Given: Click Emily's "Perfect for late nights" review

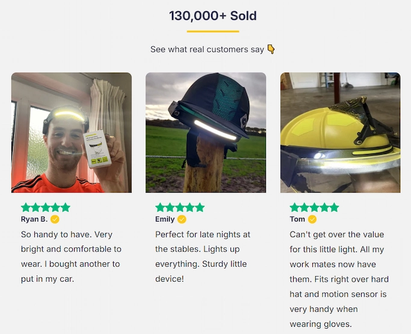Looking at the screenshot, I should click(203, 256).
